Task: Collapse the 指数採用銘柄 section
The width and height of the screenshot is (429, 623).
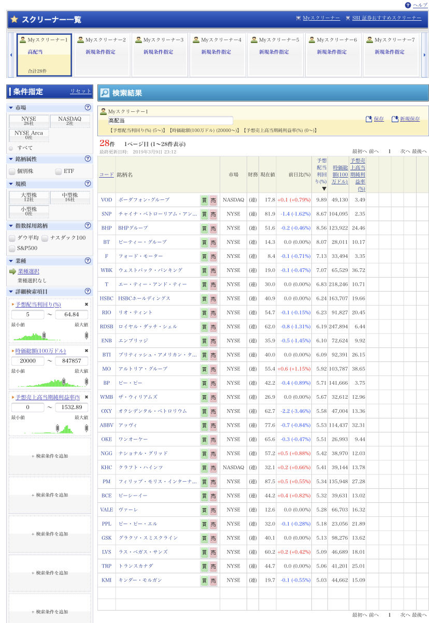Action: point(11,226)
